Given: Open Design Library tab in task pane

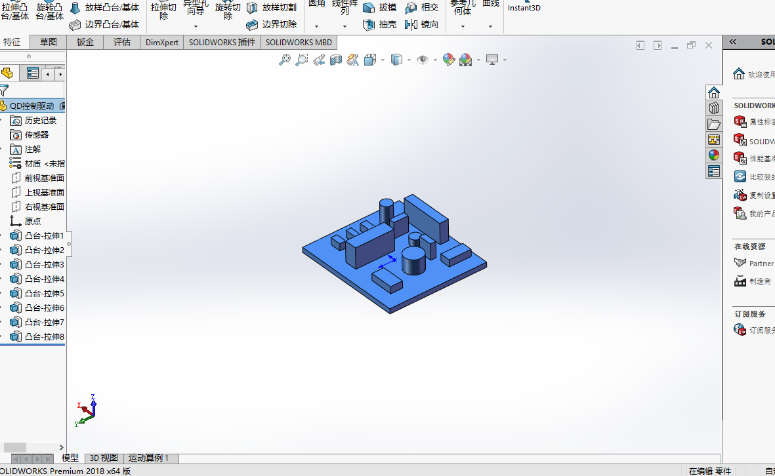Looking at the screenshot, I should (714, 108).
